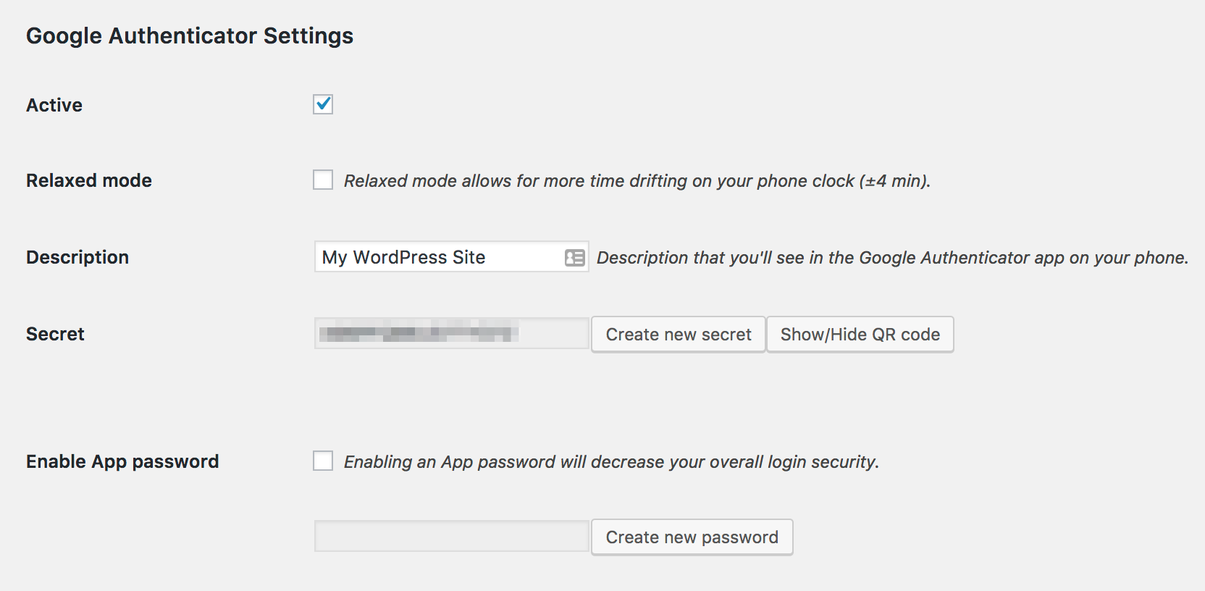Enable the Relaxed mode checkbox

pos(323,180)
